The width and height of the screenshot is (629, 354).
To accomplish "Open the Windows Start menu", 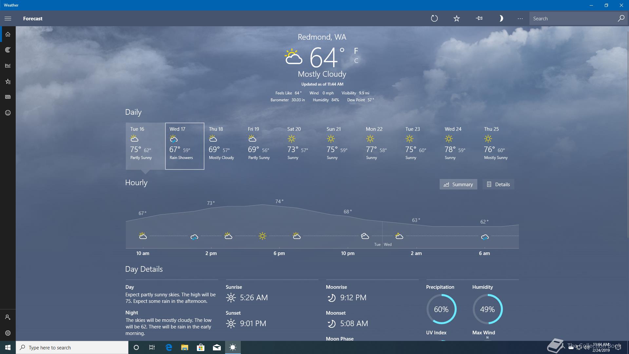I will click(8, 347).
